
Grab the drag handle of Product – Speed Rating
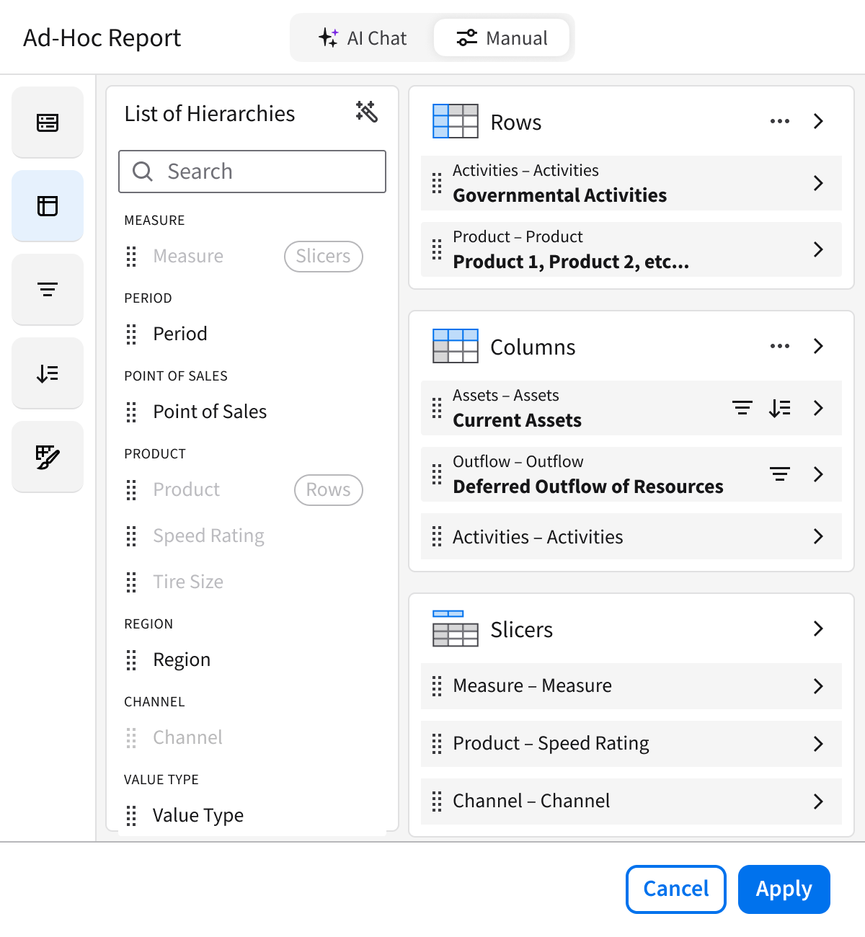point(437,744)
